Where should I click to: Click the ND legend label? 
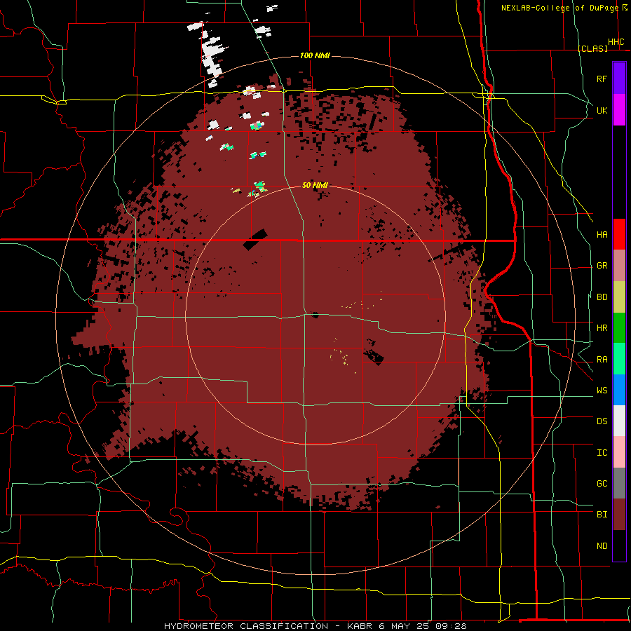(x=602, y=546)
